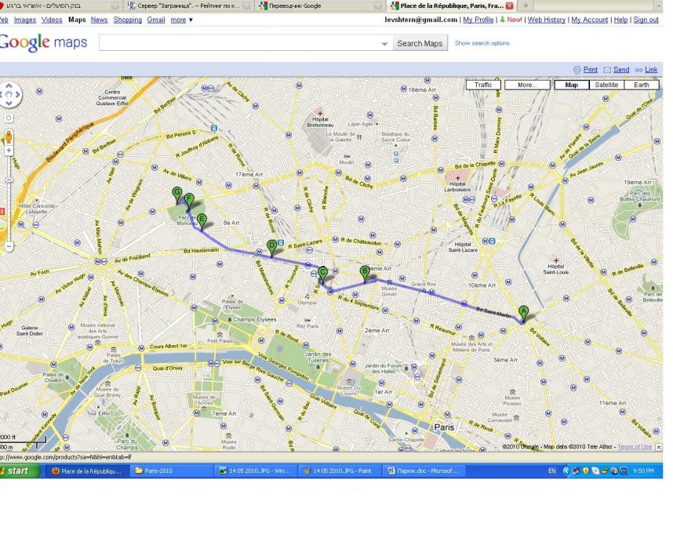Close the Place de la République tab
Viewport: 673px width, 538px height.
click(510, 6)
